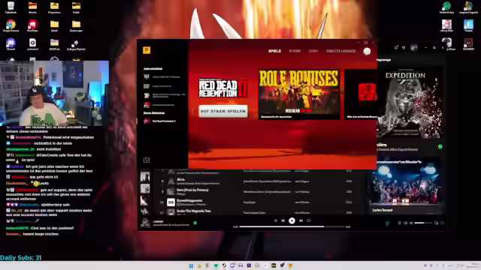The width and height of the screenshot is (481, 270).
Task: Switch to the SPIELE tab
Action: coord(274,51)
